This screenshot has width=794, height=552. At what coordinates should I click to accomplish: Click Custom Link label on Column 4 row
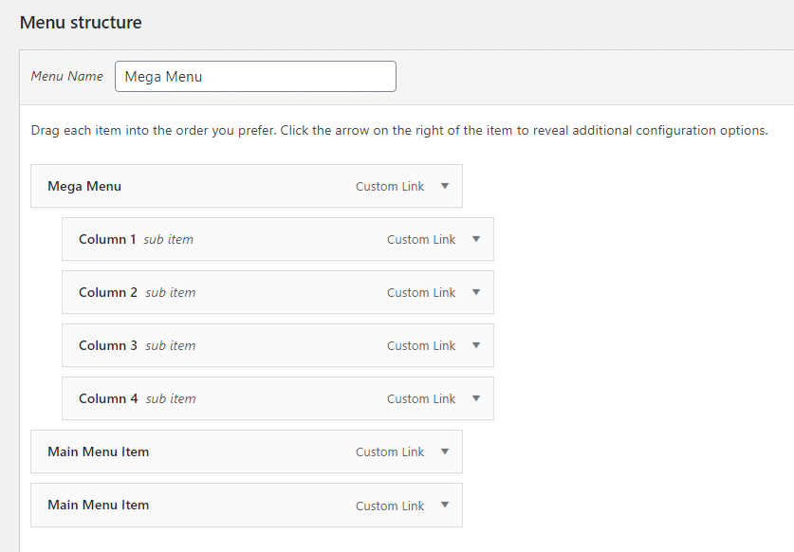point(421,399)
